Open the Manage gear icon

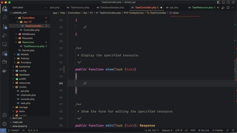coord(4,124)
